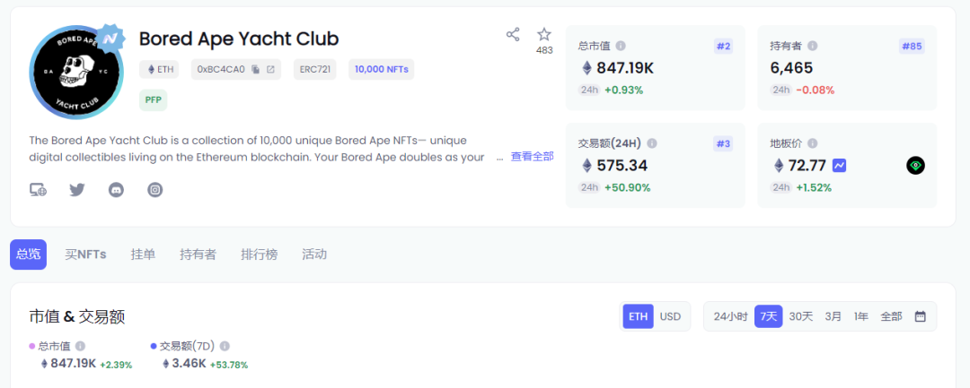The width and height of the screenshot is (970, 388).
Task: Click the 0xBC4CA0 address text
Action: tap(222, 70)
